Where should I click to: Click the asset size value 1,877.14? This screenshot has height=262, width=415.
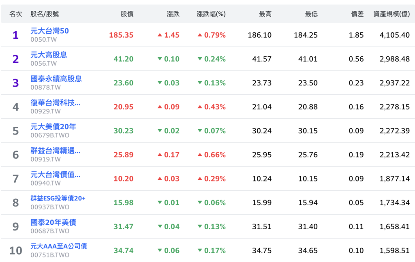pyautogui.click(x=395, y=179)
